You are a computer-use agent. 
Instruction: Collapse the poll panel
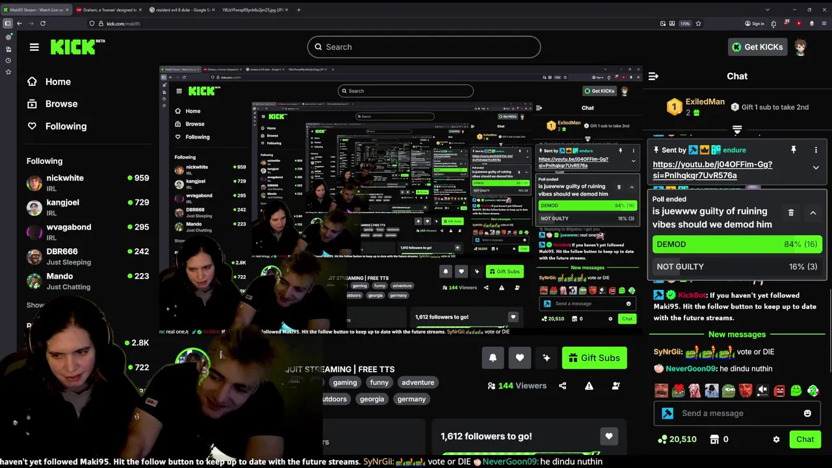812,213
